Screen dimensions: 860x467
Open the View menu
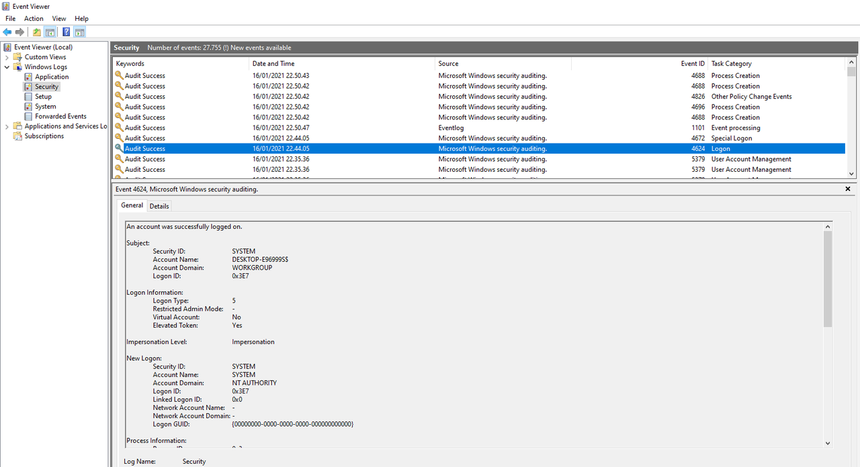tap(59, 19)
